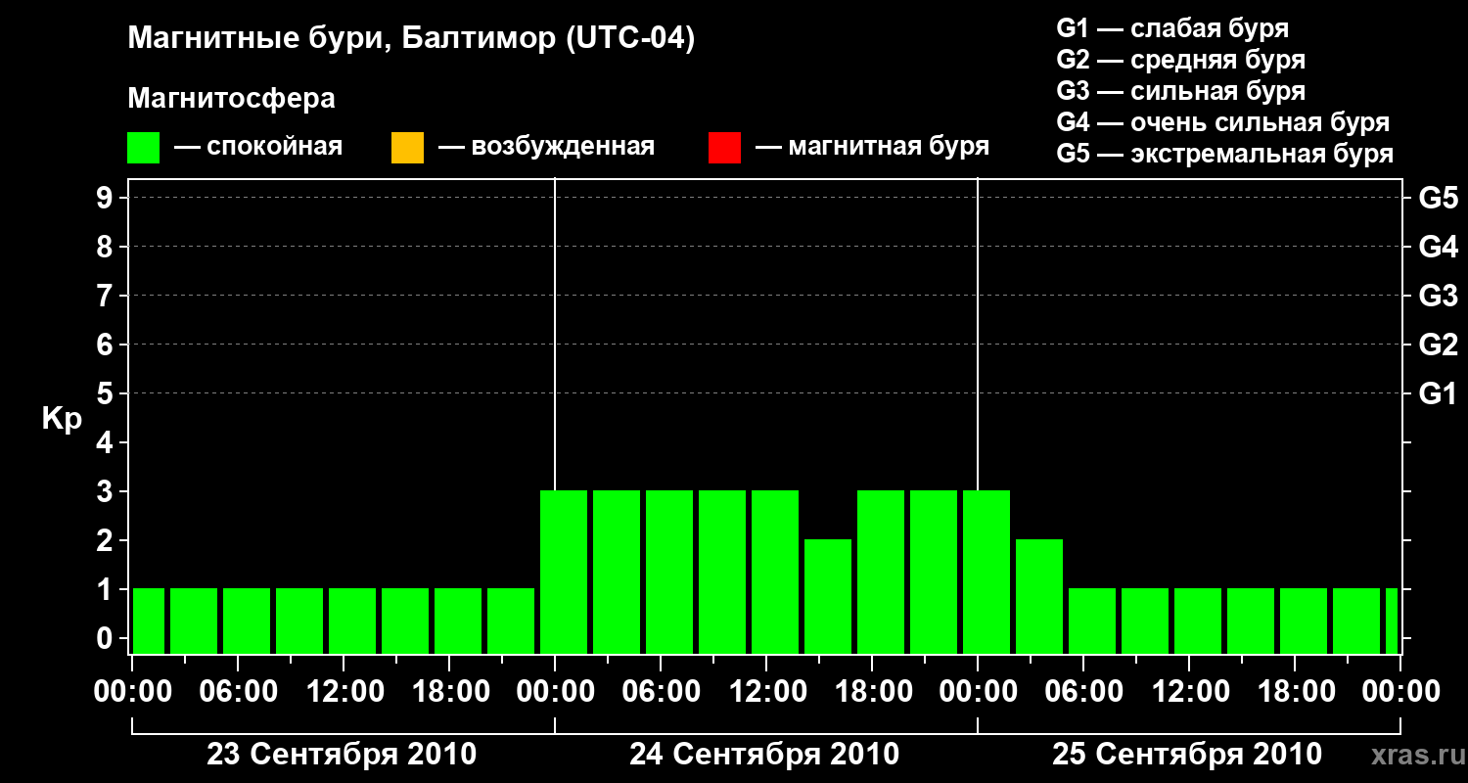Click the Kp 1 bar at 18:00 on 25 September
This screenshot has height=783, width=1468.
1304,621
